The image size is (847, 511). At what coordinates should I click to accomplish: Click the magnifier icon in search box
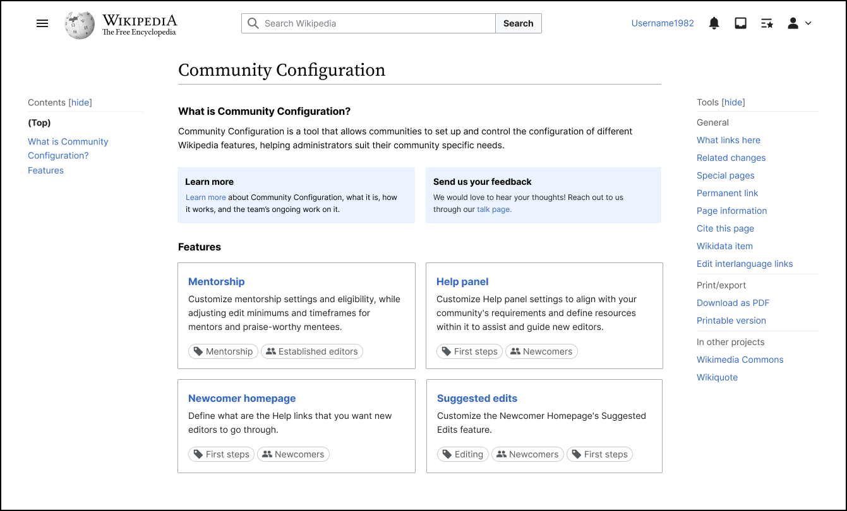pos(253,23)
